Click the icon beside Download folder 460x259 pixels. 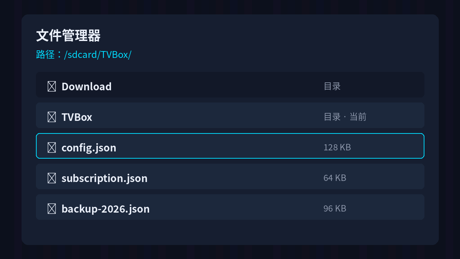pyautogui.click(x=52, y=86)
